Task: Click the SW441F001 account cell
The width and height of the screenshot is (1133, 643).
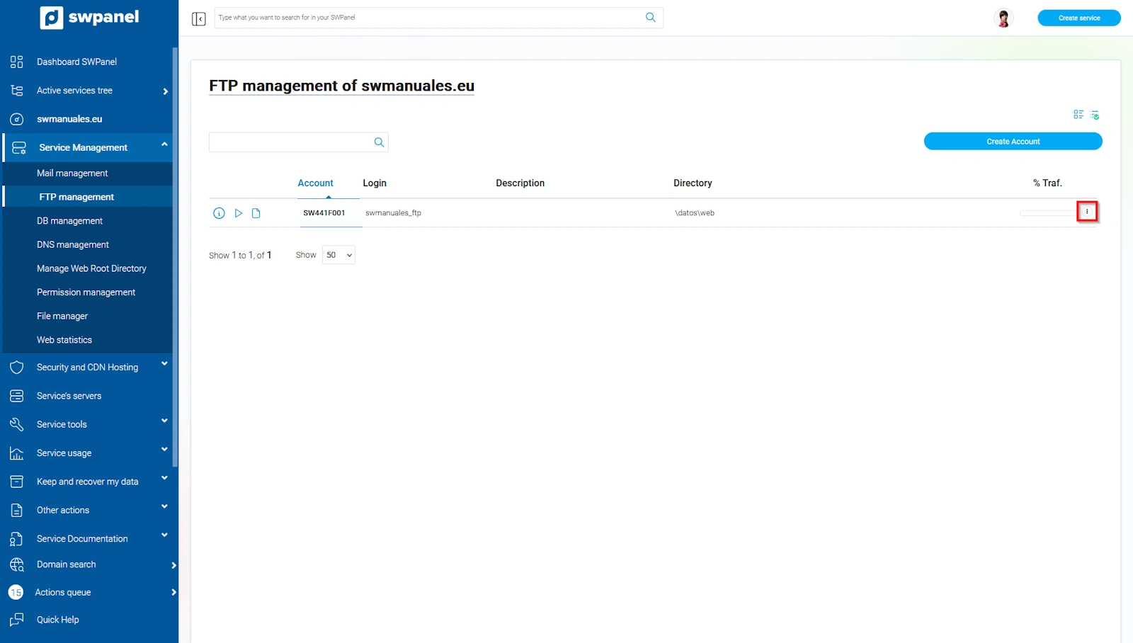Action: (324, 213)
